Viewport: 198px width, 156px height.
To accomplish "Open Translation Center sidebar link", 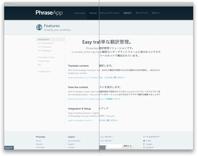I will (46, 57).
